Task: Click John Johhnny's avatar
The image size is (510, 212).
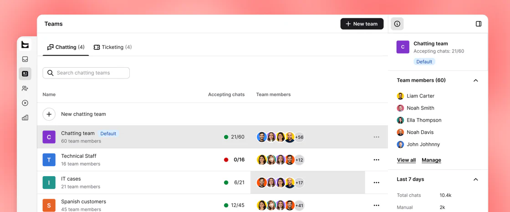Action: [400, 144]
